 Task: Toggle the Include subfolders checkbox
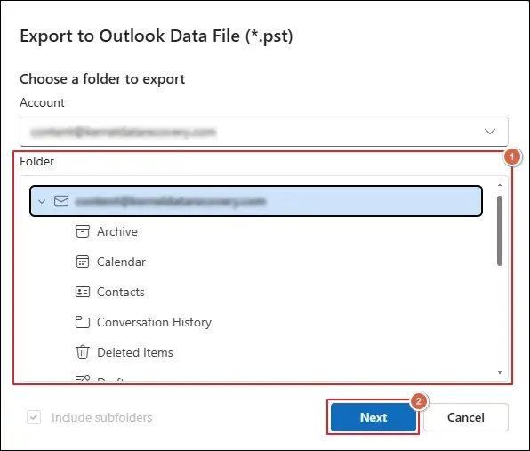[34, 417]
